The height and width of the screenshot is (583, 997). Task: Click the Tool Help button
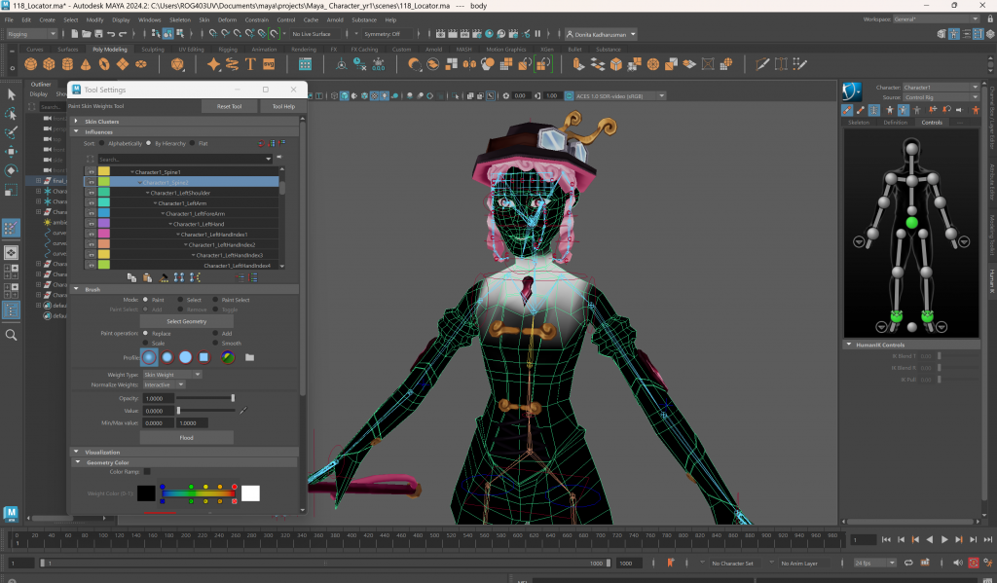tap(283, 106)
